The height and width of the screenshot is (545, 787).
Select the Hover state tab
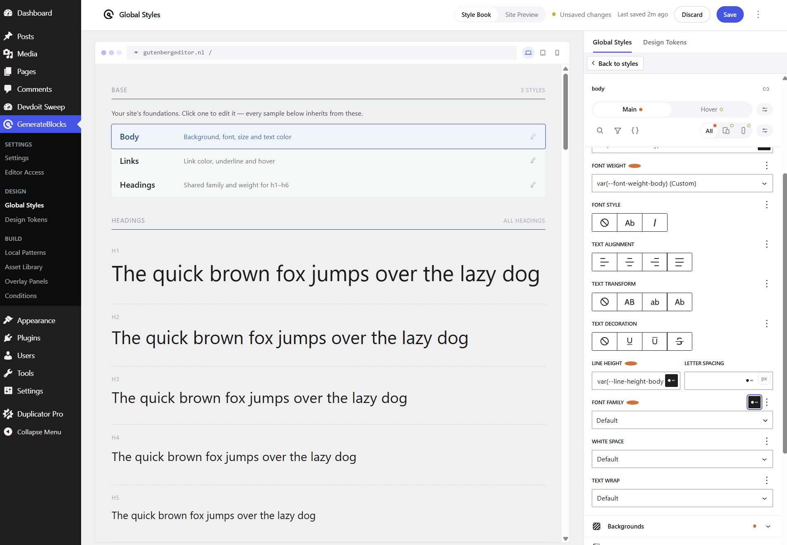tap(712, 109)
